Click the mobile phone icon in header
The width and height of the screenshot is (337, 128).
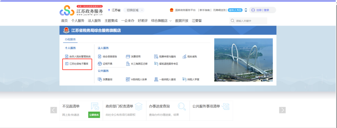tap(246, 10)
